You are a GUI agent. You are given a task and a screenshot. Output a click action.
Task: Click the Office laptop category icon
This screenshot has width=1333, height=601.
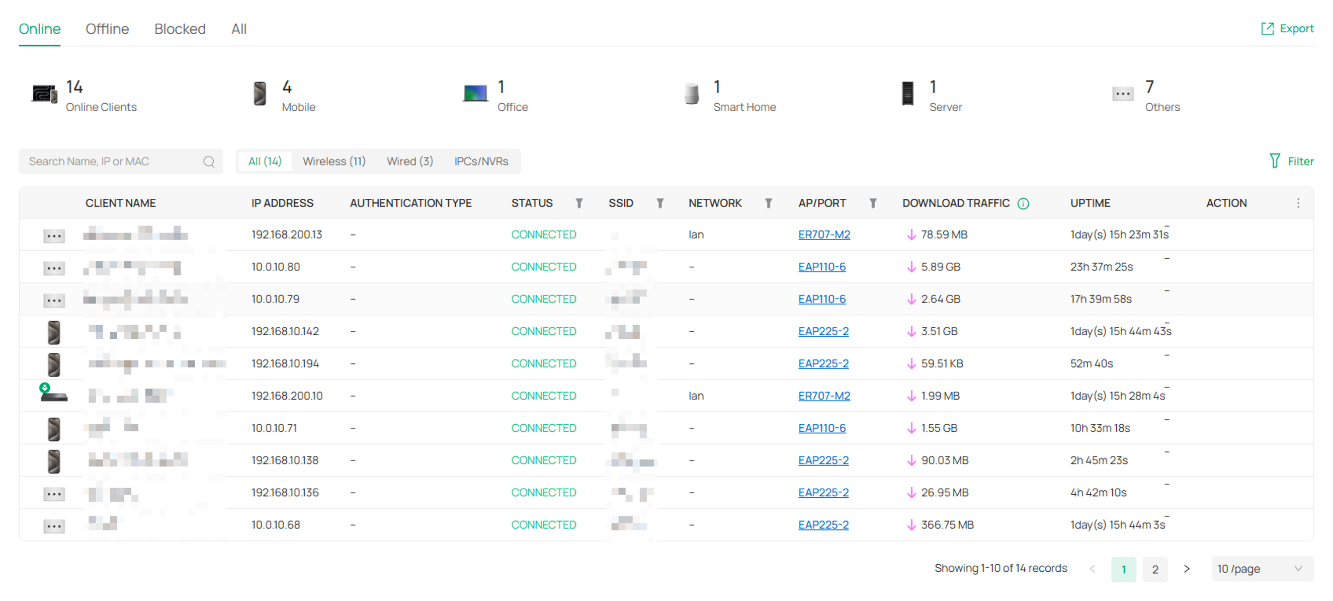(475, 94)
